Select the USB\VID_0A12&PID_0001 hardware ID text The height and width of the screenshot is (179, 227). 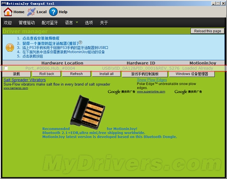coord(141,68)
